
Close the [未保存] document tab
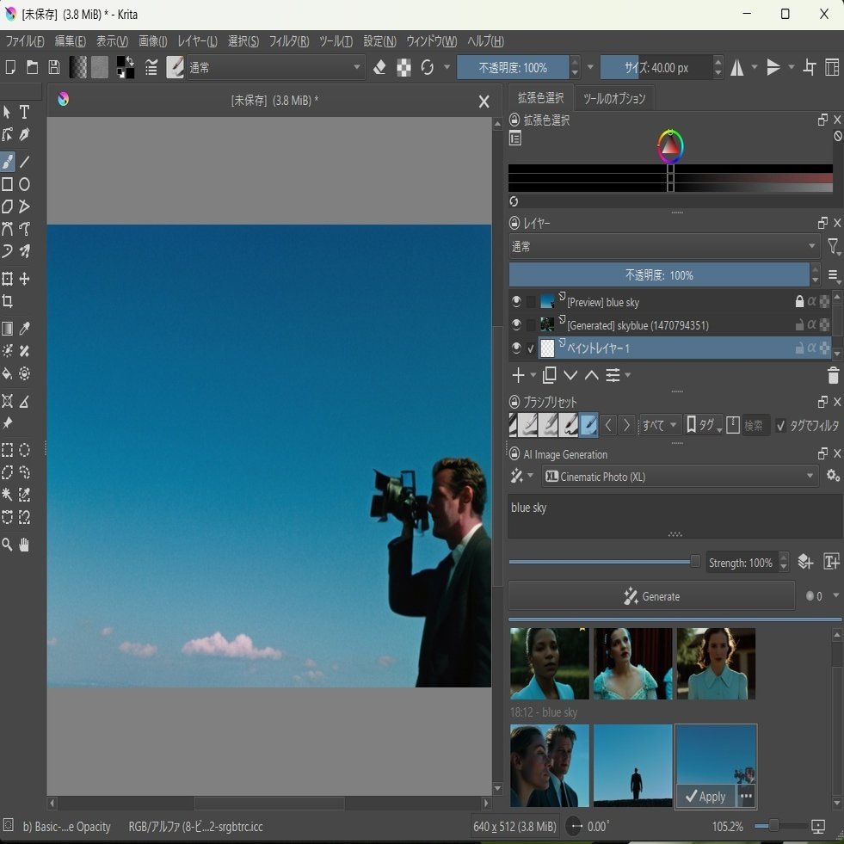(484, 102)
